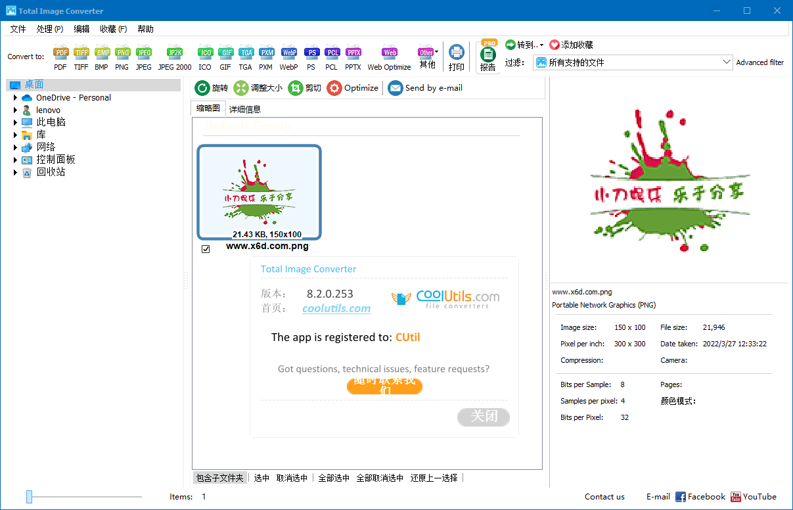The image size is (793, 510).
Task: Click the PDF convert icon
Action: pyautogui.click(x=60, y=53)
